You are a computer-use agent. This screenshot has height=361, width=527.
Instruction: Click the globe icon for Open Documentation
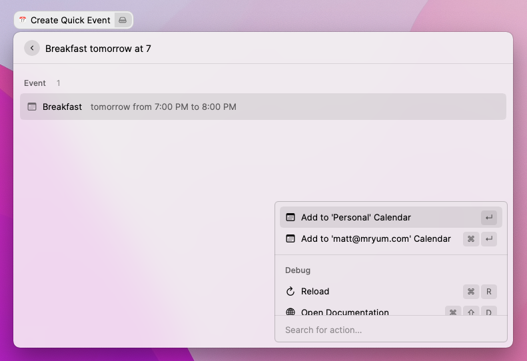(x=290, y=312)
